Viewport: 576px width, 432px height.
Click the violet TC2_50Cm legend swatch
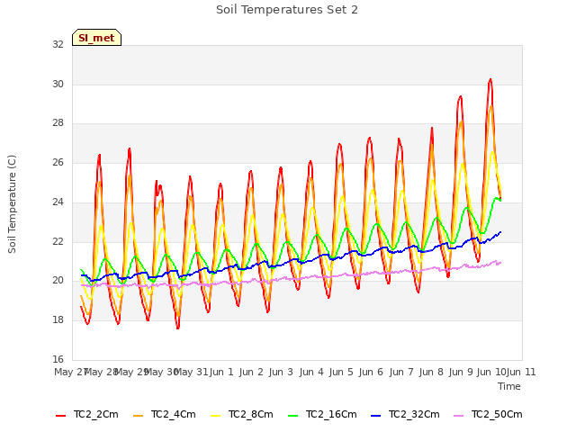click(x=458, y=415)
